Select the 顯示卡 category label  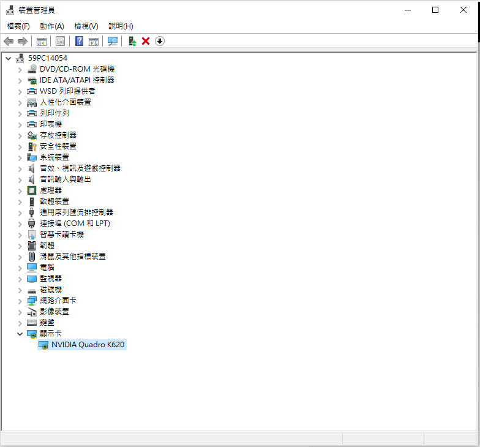coord(51,333)
